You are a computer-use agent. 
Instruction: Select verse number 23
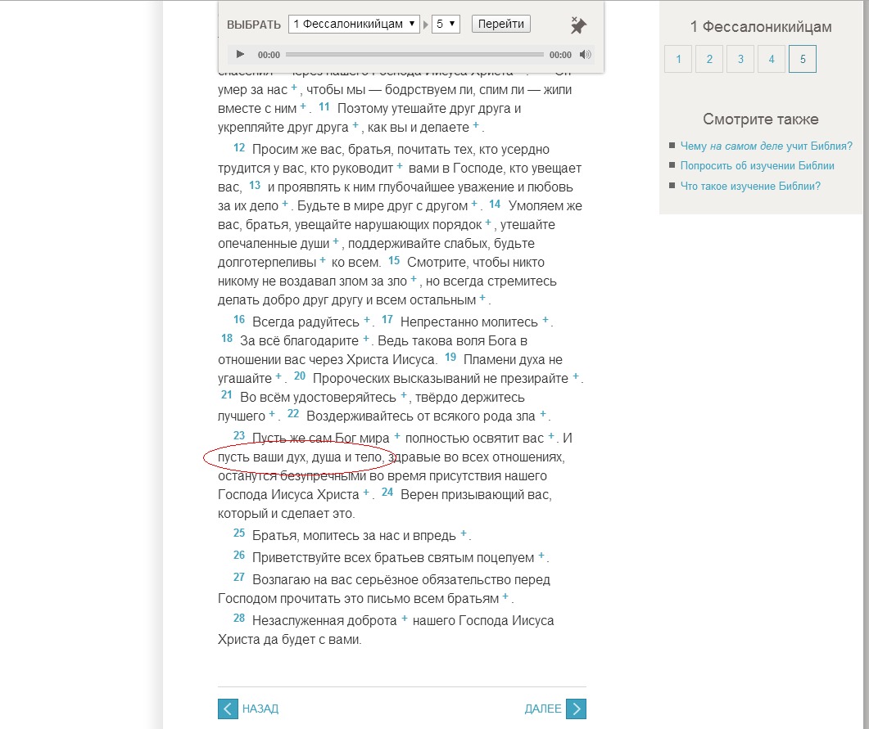click(239, 435)
